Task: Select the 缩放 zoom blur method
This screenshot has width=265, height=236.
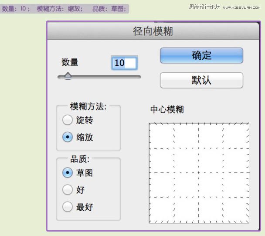Action: point(68,137)
